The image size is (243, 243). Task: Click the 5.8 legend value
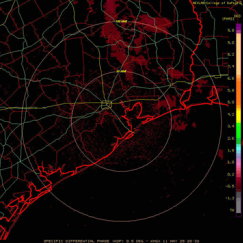(x=231, y=90)
